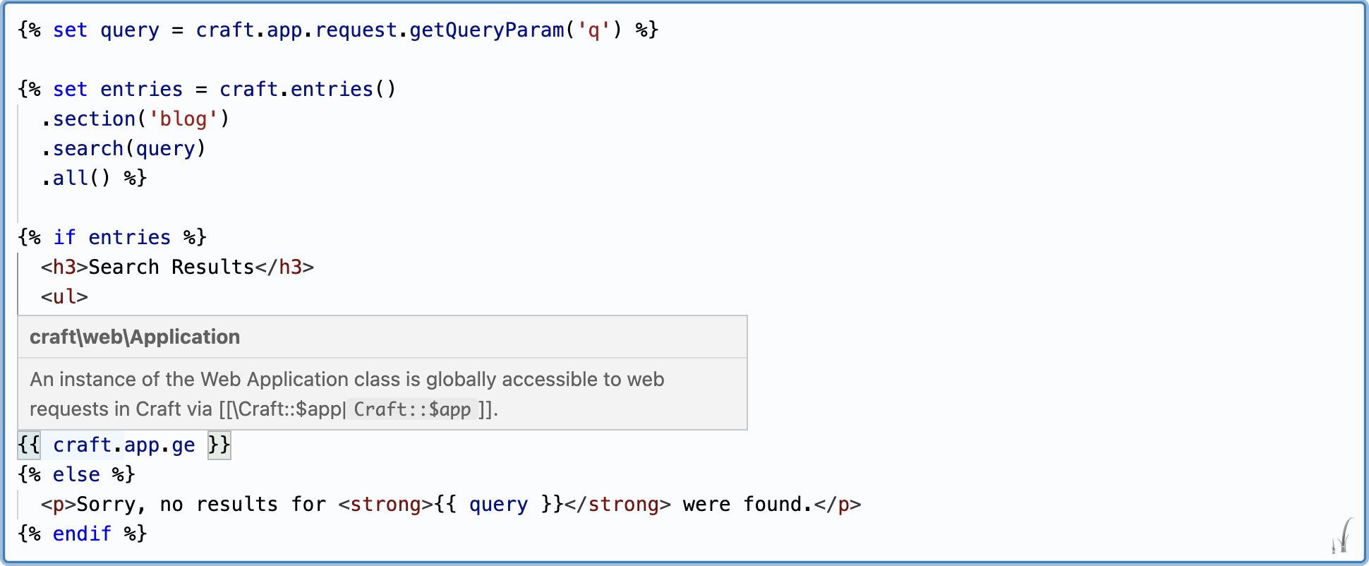Click the inline code 'Craft::$app' in tooltip
The image size is (1369, 566).
pyautogui.click(x=412, y=409)
